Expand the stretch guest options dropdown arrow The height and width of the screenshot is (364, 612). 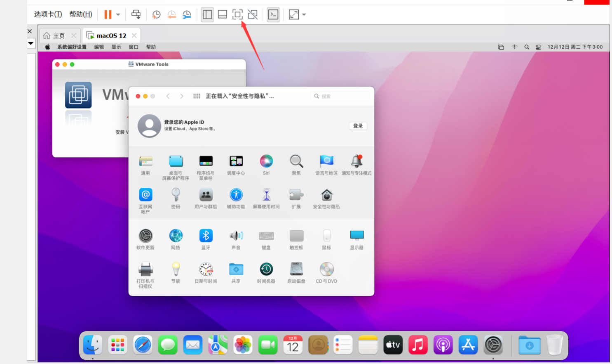(304, 14)
